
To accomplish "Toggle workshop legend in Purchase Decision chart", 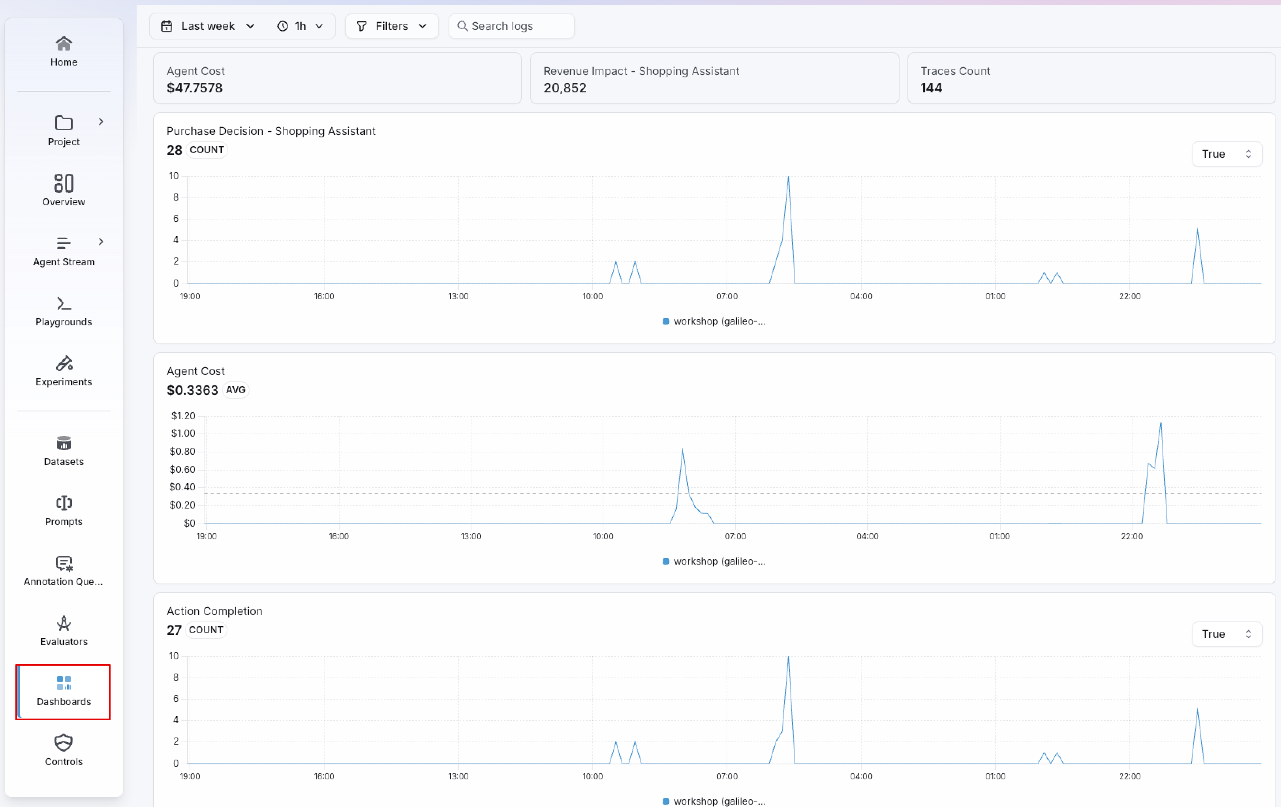I will click(714, 321).
